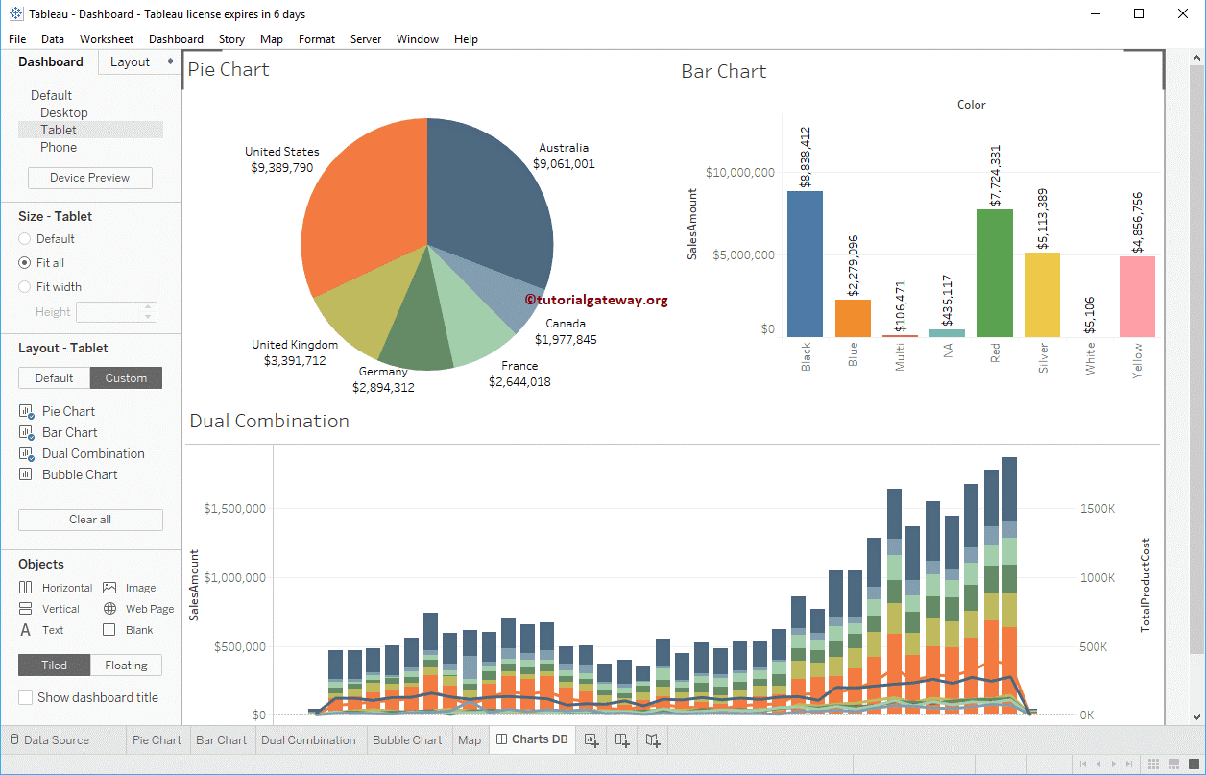This screenshot has width=1206, height=775.
Task: Switch to sheet sorter grid view icon
Action: point(1155,763)
